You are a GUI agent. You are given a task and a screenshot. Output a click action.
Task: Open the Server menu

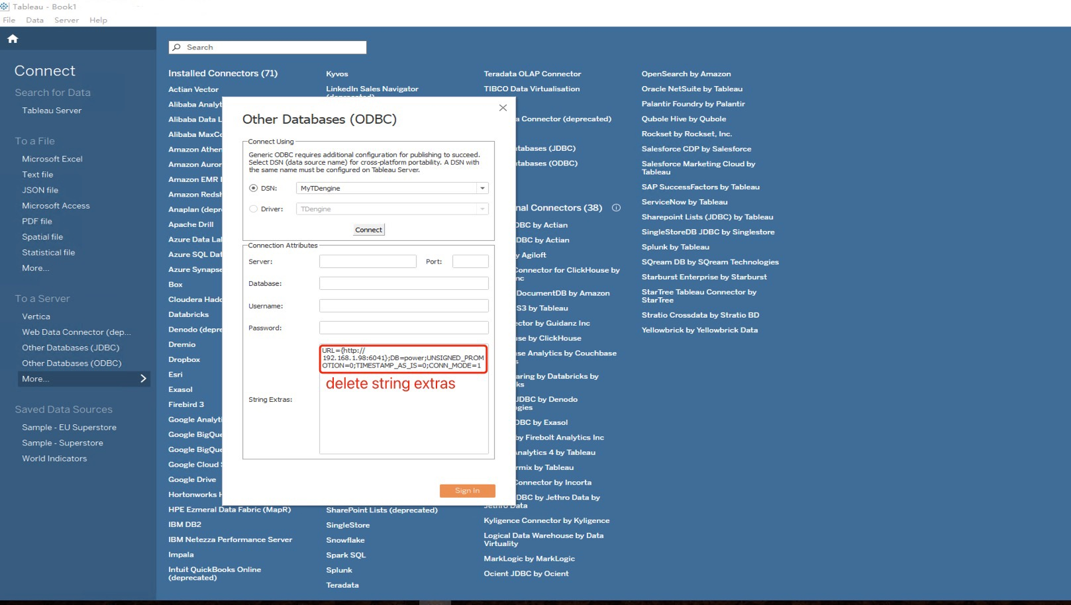point(66,20)
